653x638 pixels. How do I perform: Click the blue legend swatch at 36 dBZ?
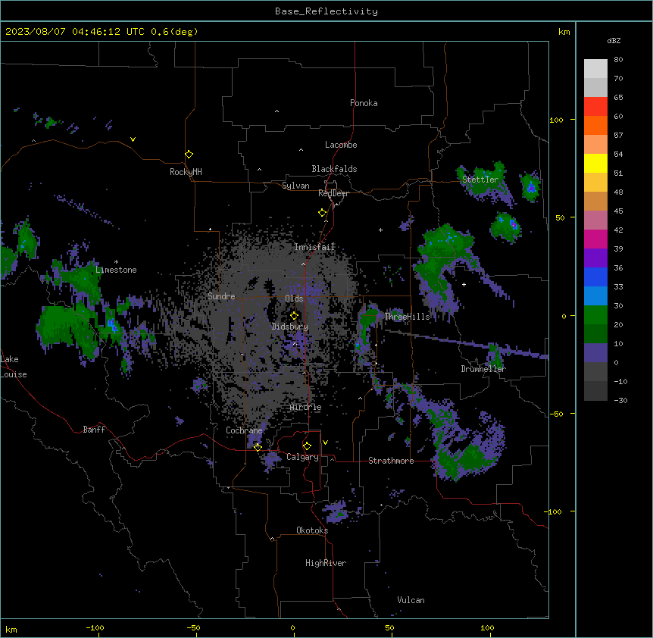coord(595,277)
